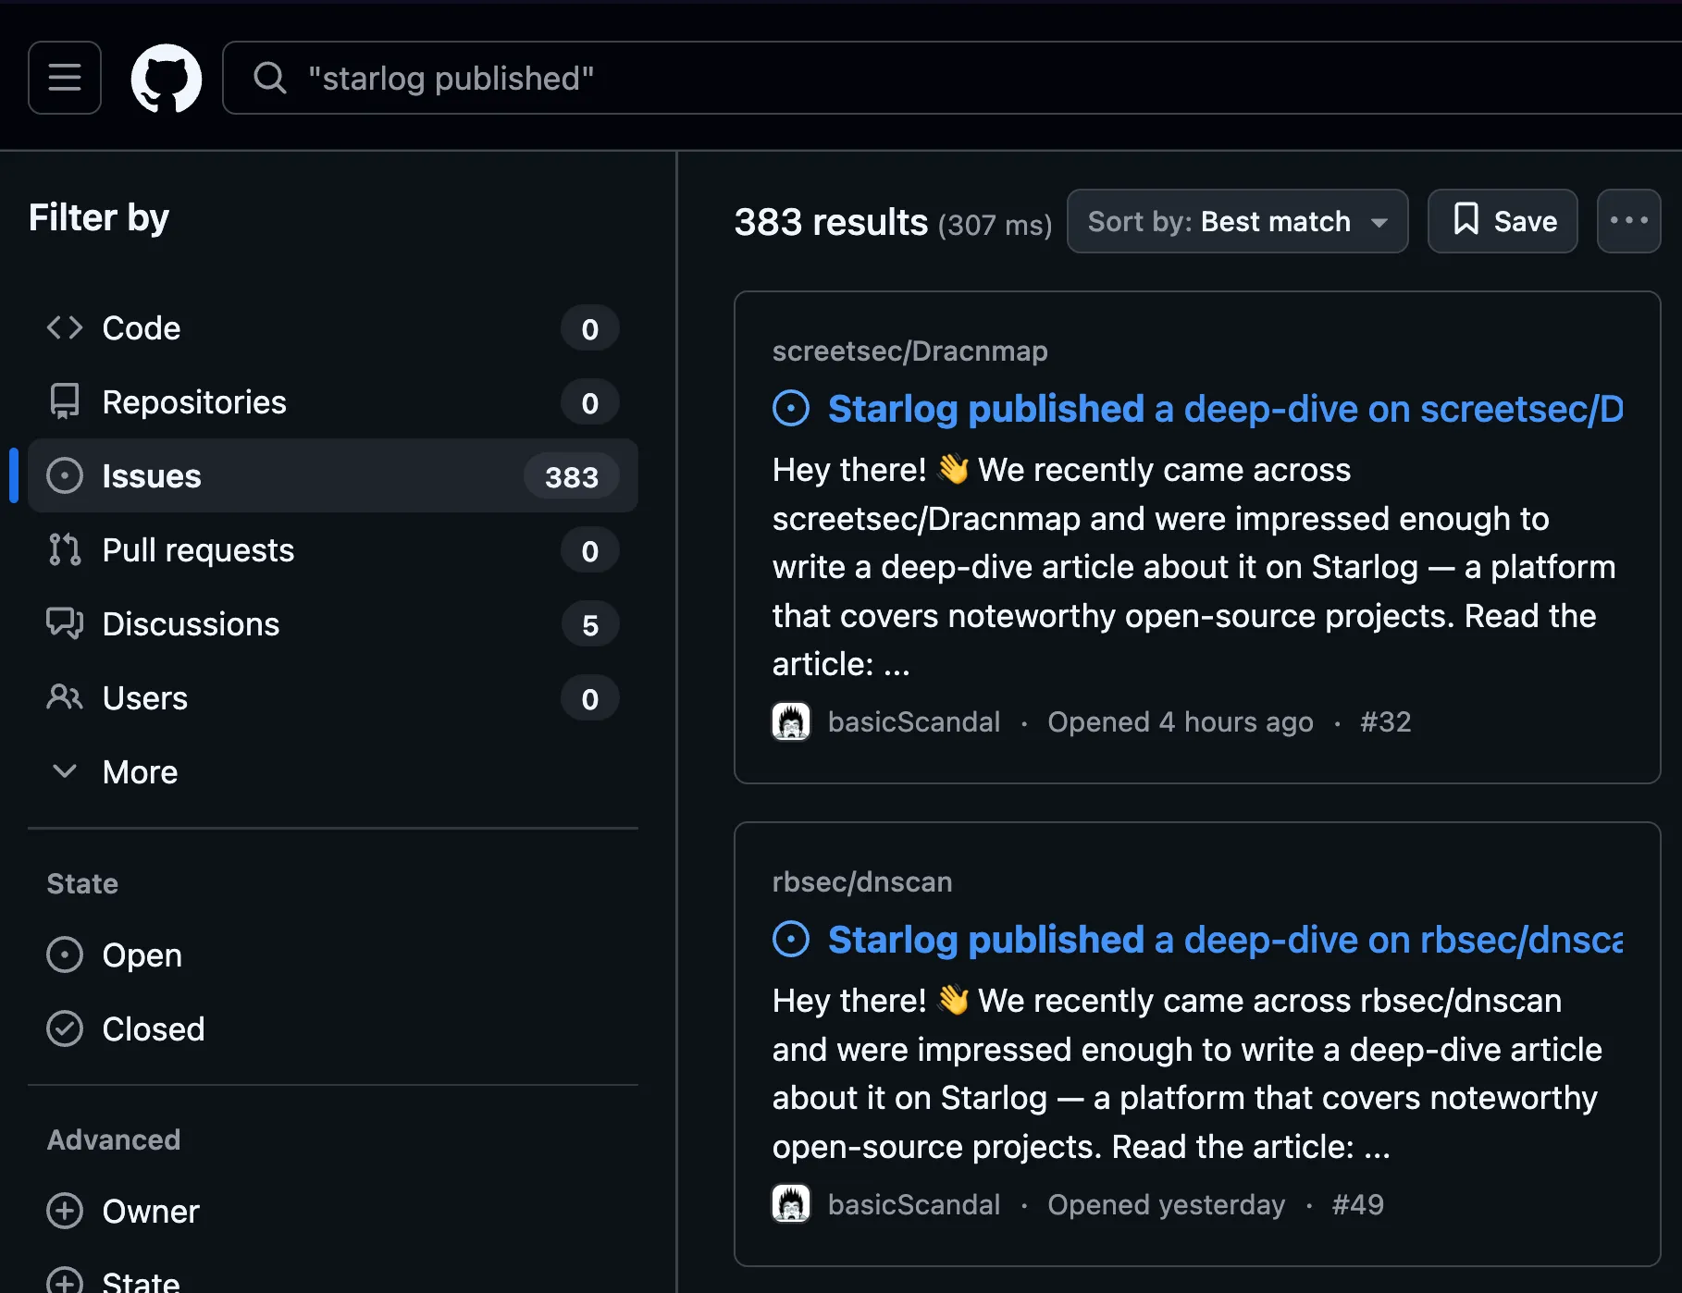Click the search magnifier icon
The height and width of the screenshot is (1293, 1682).
pyautogui.click(x=269, y=78)
